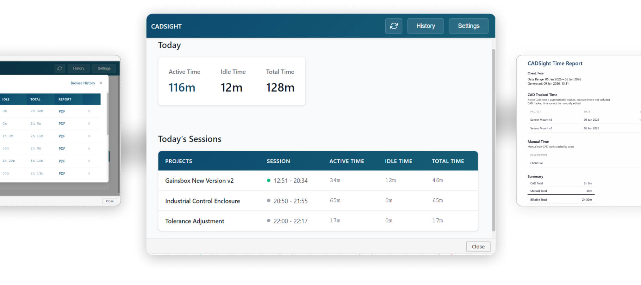Screen dimensions: 641x285
Task: Click row action icon for 5h 10m entry
Action: point(89,161)
